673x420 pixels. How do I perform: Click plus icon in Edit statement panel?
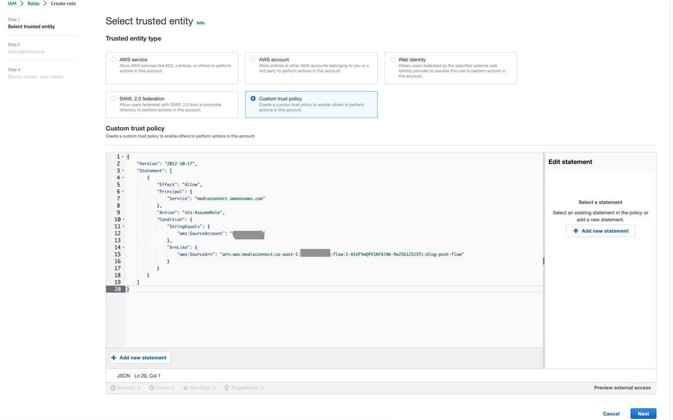pyautogui.click(x=576, y=231)
